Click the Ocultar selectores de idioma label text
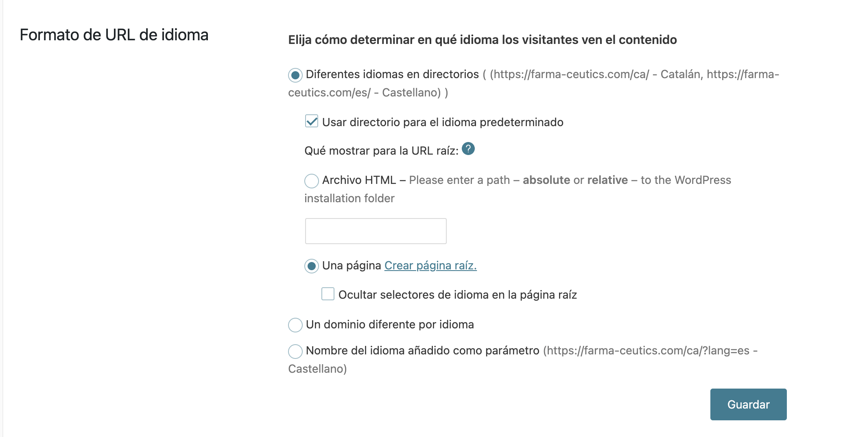Image resolution: width=843 pixels, height=437 pixels. click(x=457, y=295)
